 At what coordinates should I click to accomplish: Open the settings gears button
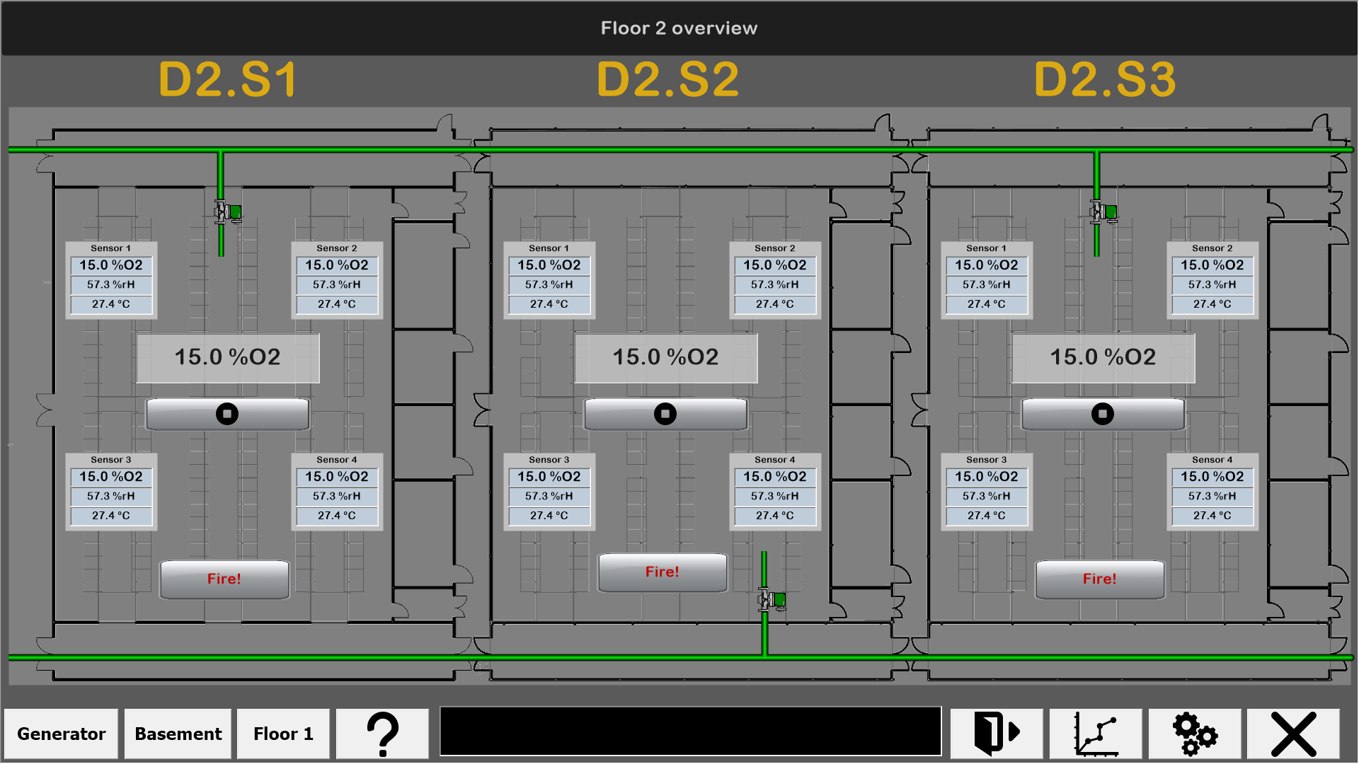(x=1195, y=734)
